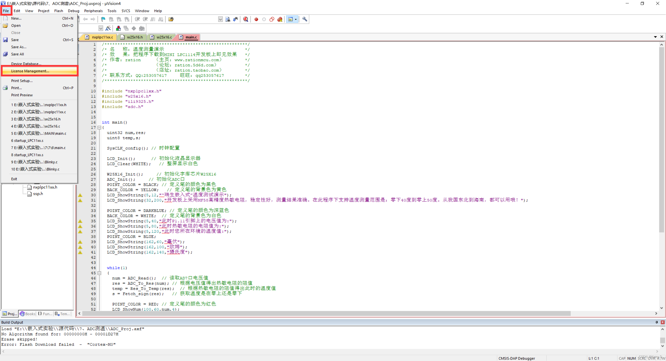Open window layout dropdown arrow
The image size is (666, 361).
tap(296, 19)
